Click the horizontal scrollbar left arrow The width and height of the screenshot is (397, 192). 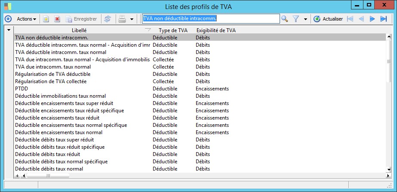[24, 176]
